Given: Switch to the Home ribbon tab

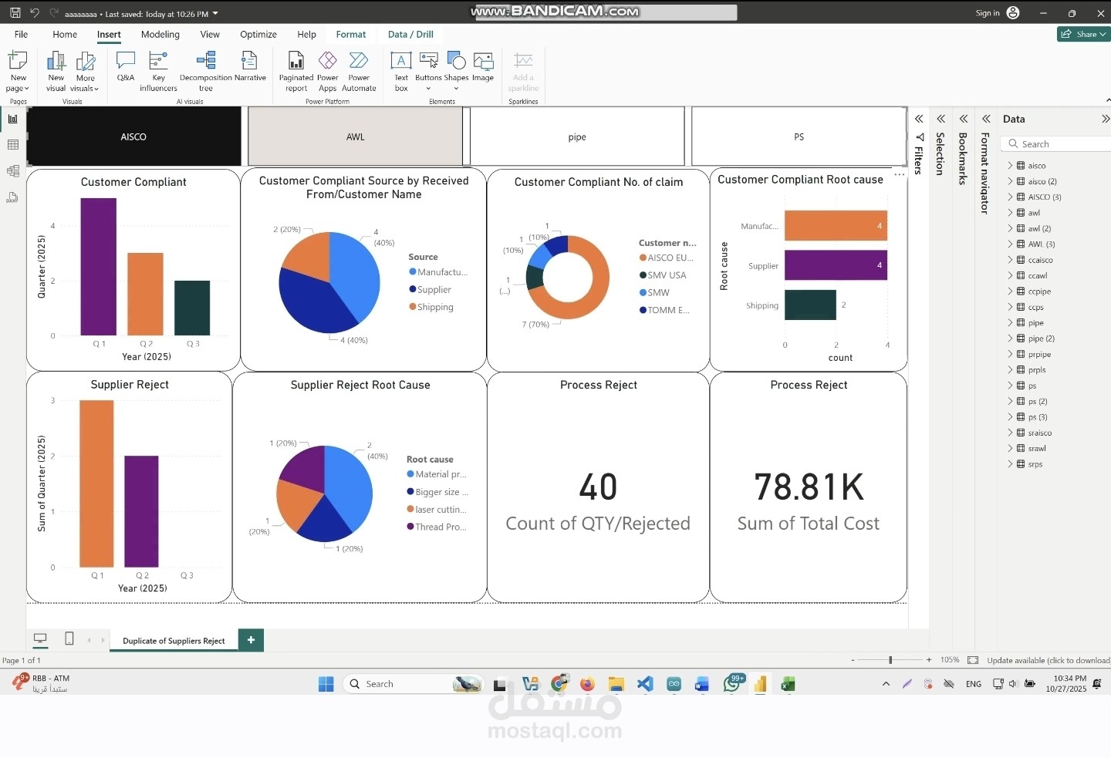Looking at the screenshot, I should pos(65,35).
